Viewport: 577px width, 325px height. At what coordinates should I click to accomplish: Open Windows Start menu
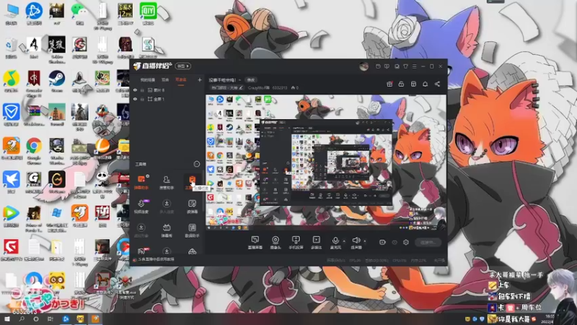(6, 318)
